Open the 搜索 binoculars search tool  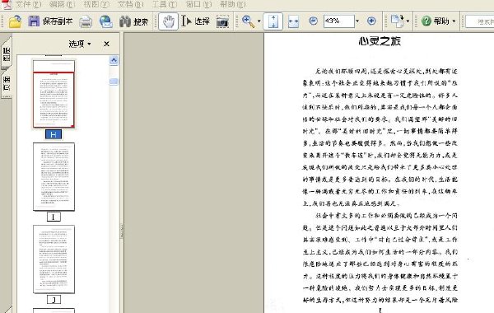(x=134, y=21)
